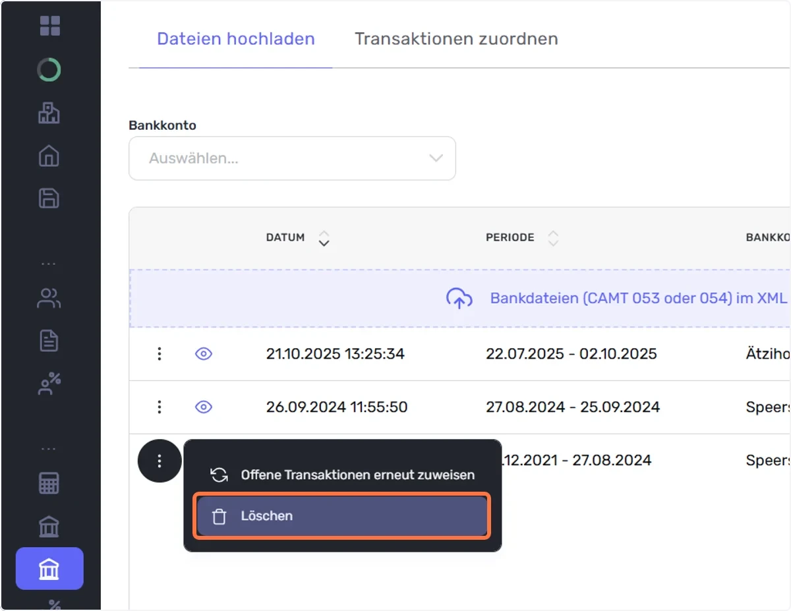Click the chevron in Bankkonto dropdown
Viewport: 791px width, 611px height.
coord(435,158)
